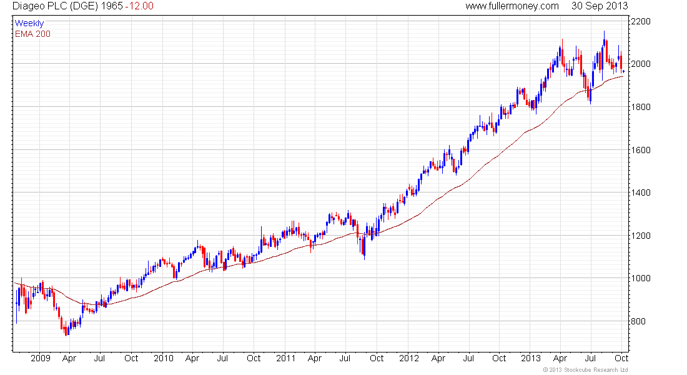The height and width of the screenshot is (375, 687).
Task: Click the price change '-12.00'
Action: coord(139,6)
